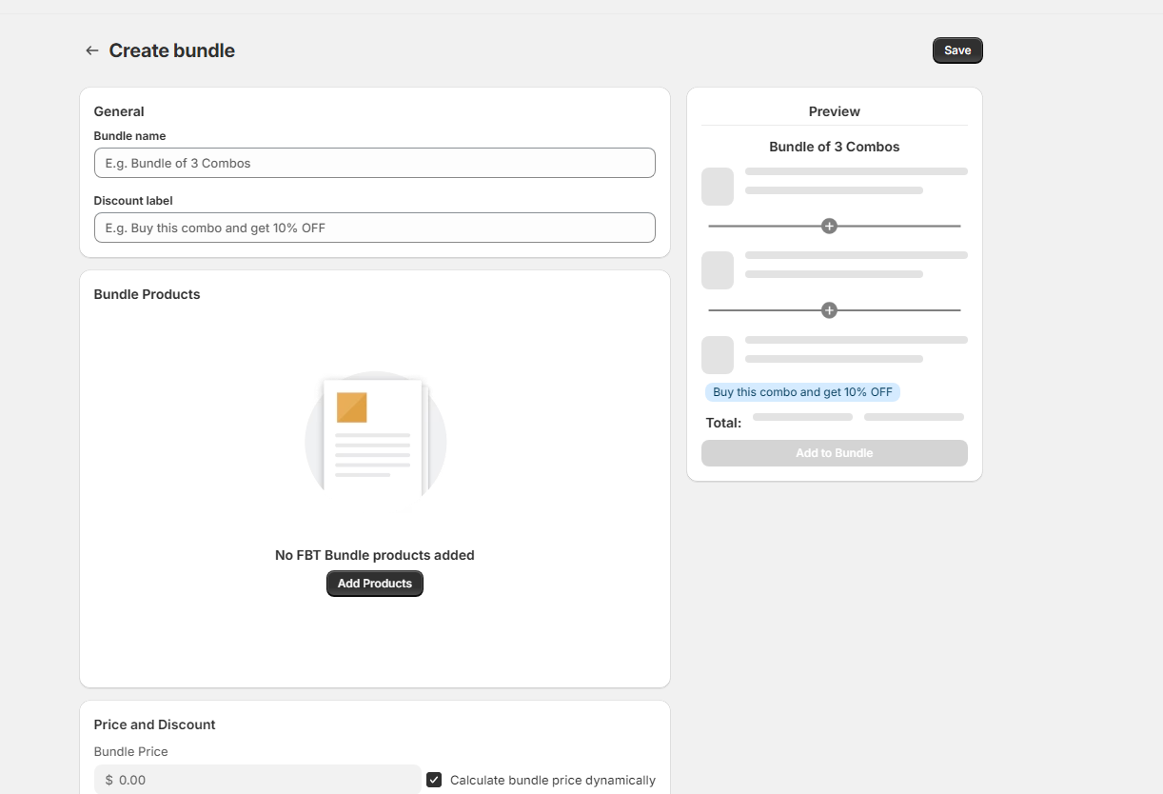Focus the Bundle name text field
The width and height of the screenshot is (1163, 794).
click(x=374, y=163)
